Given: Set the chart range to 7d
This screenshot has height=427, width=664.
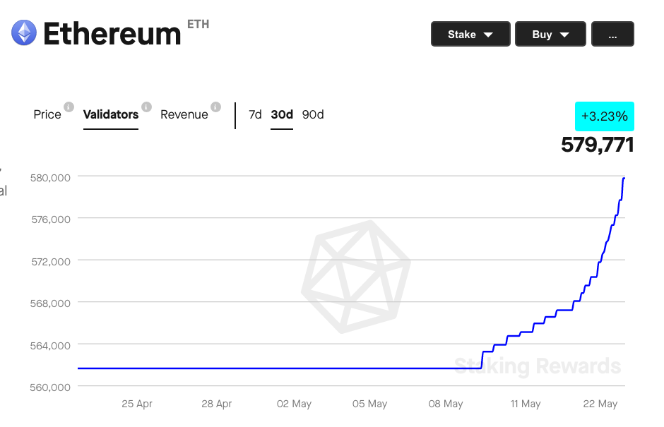Looking at the screenshot, I should coord(255,114).
